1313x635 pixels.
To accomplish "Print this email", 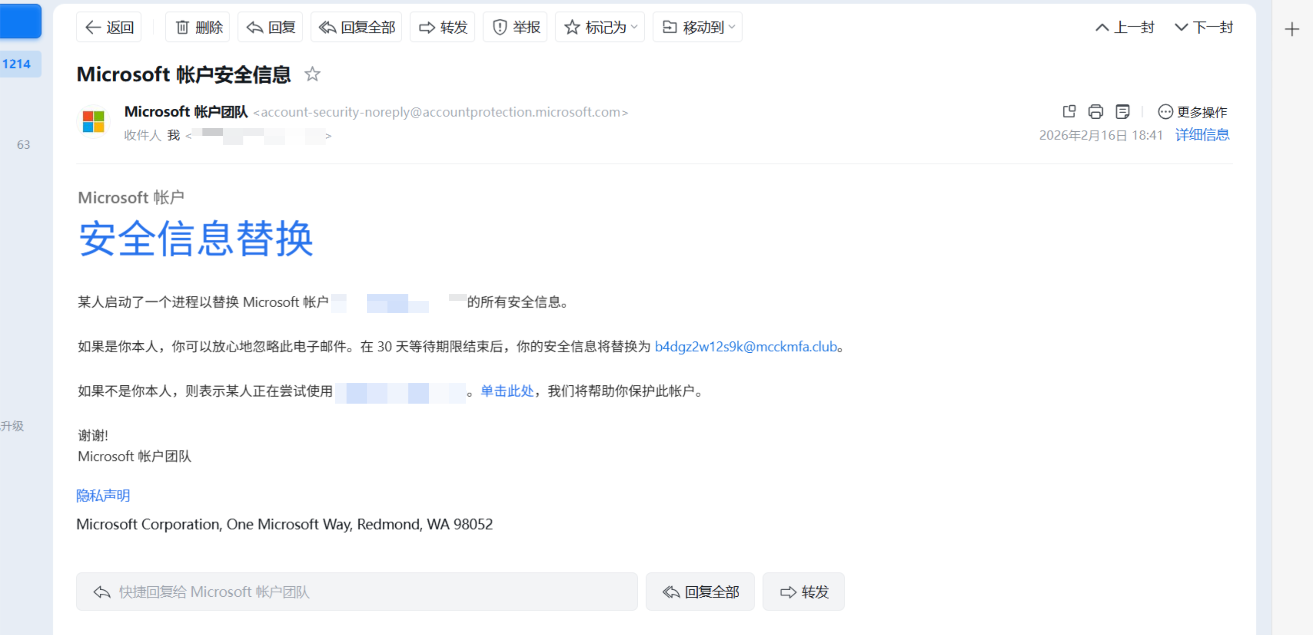I will [x=1096, y=111].
